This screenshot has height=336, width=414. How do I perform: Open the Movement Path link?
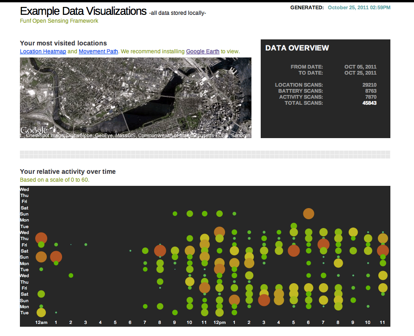pos(98,51)
